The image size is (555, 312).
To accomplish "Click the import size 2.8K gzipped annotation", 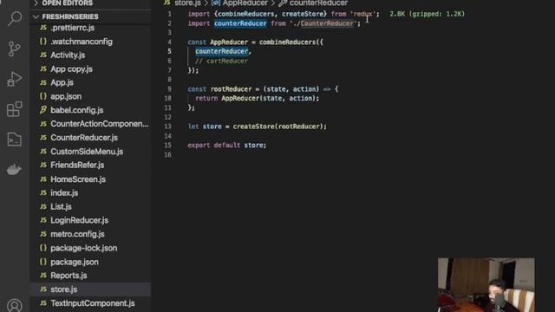I will [x=427, y=14].
